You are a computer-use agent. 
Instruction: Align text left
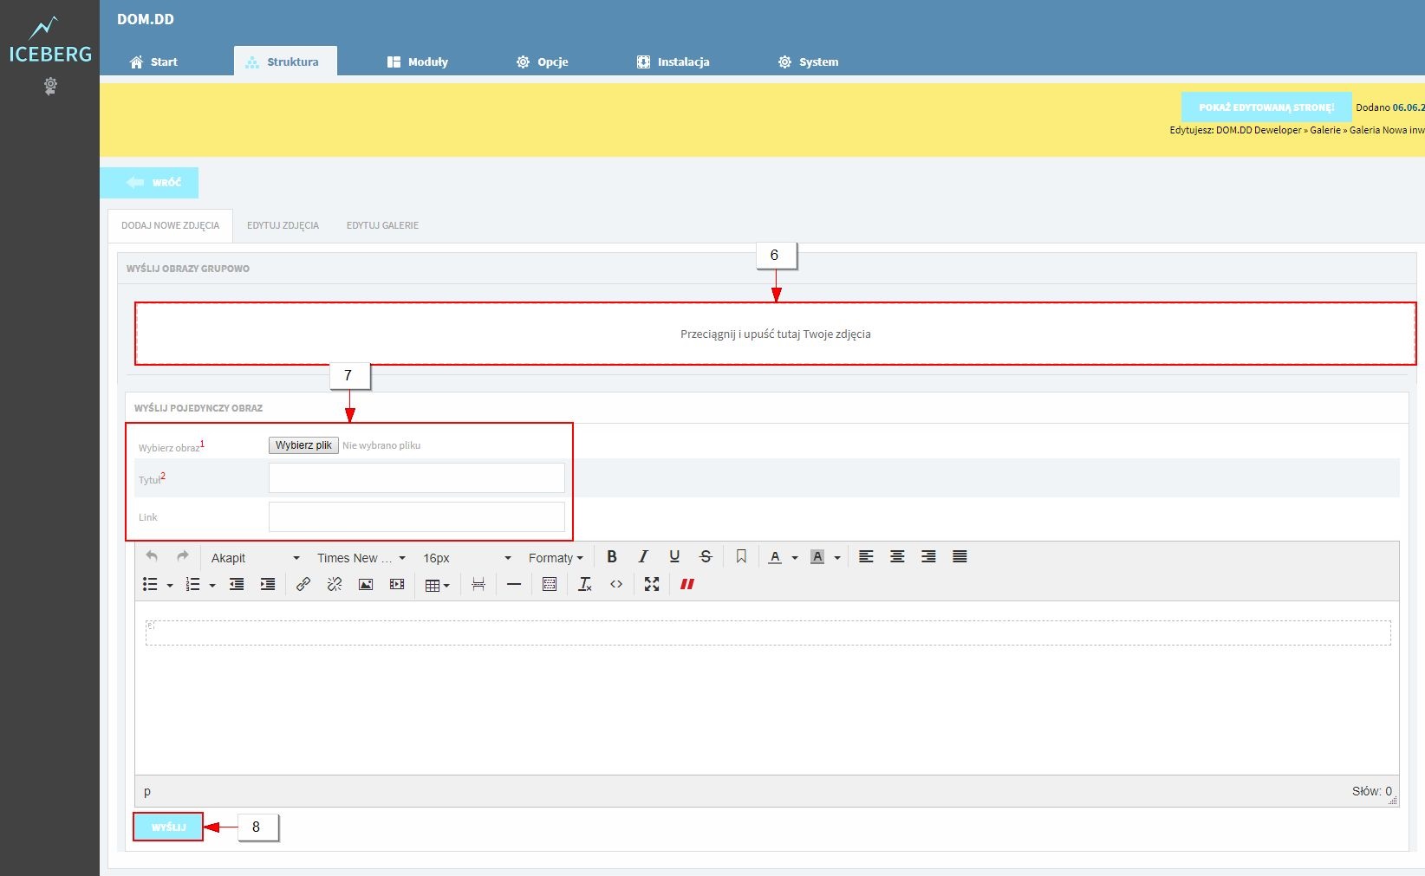coord(866,557)
